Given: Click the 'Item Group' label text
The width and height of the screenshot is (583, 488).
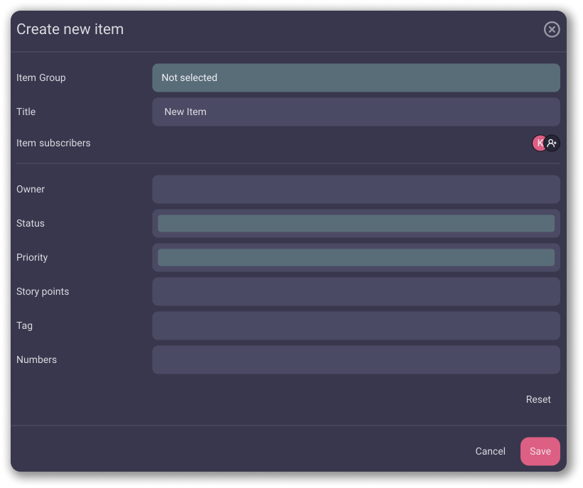Looking at the screenshot, I should 41,78.
